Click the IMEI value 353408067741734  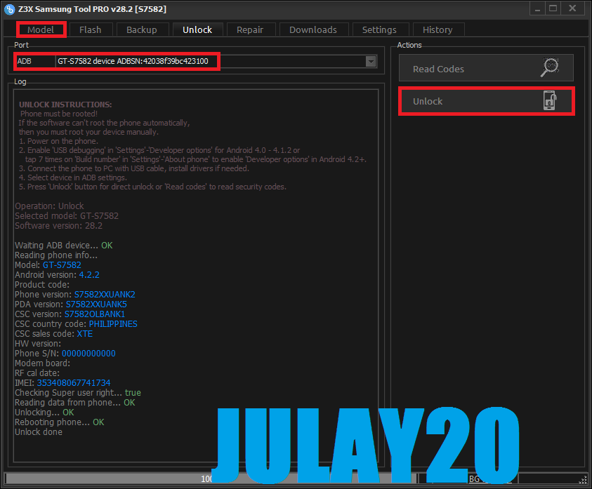pos(74,383)
